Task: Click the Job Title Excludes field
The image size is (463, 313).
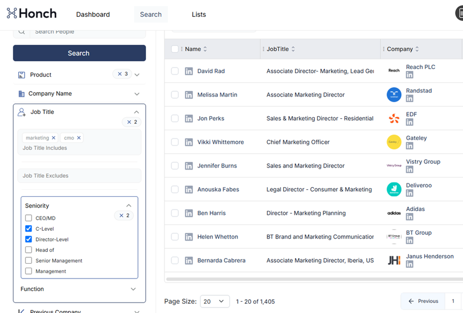Action: coord(79,175)
